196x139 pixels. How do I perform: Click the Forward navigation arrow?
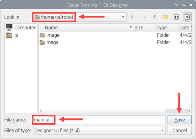[144, 17]
